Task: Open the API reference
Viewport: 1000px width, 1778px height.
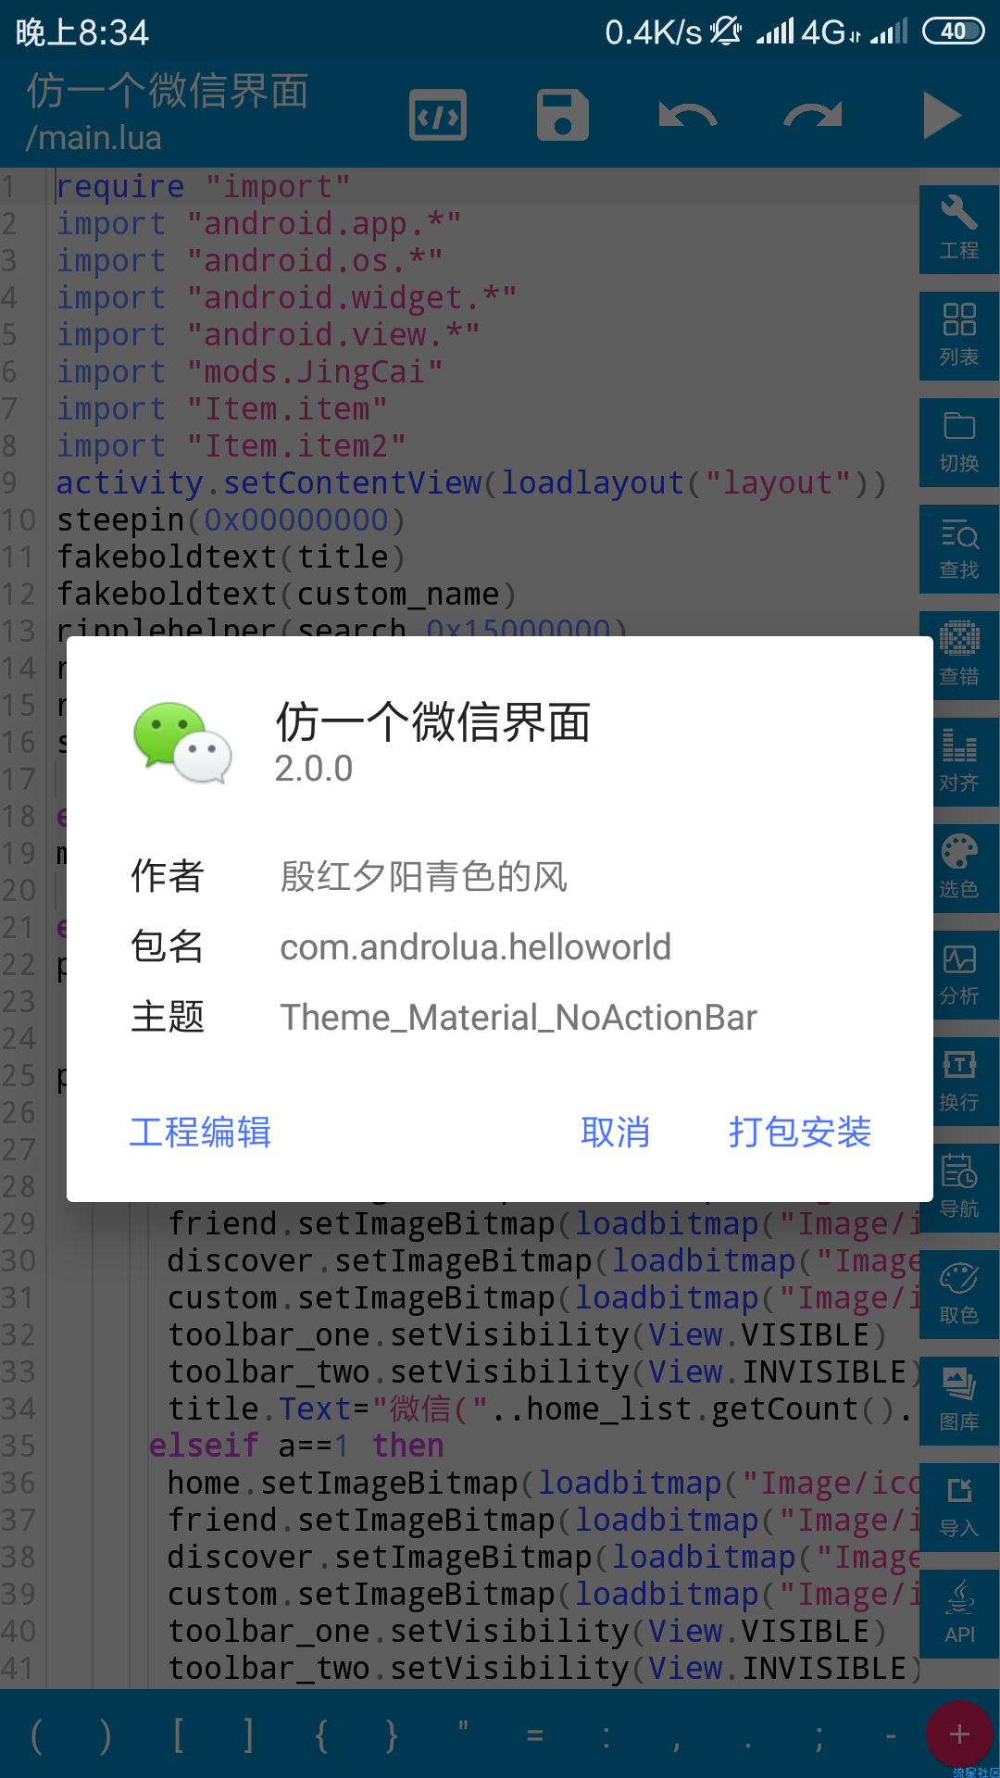Action: (959, 1613)
